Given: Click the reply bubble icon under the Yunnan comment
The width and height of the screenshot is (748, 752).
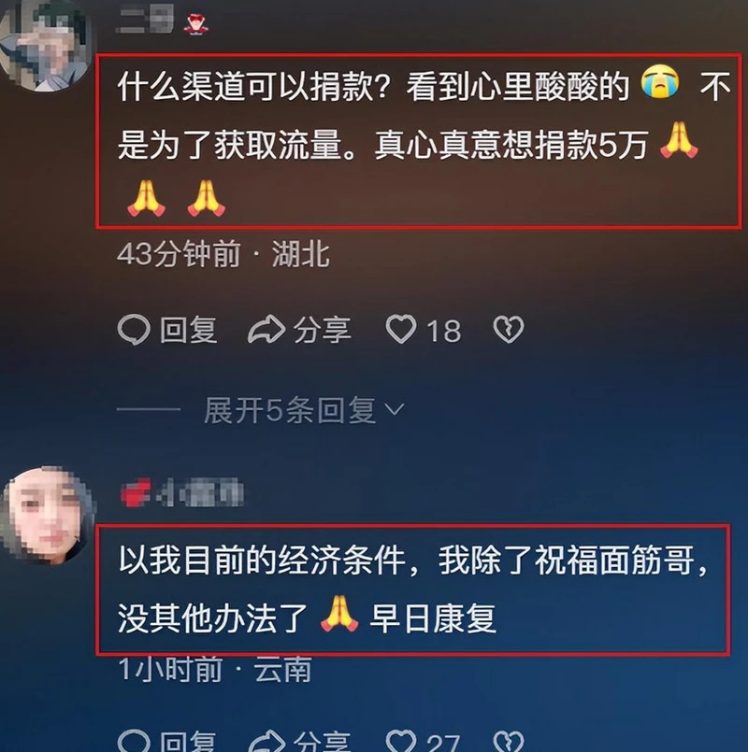Looking at the screenshot, I should [x=134, y=741].
